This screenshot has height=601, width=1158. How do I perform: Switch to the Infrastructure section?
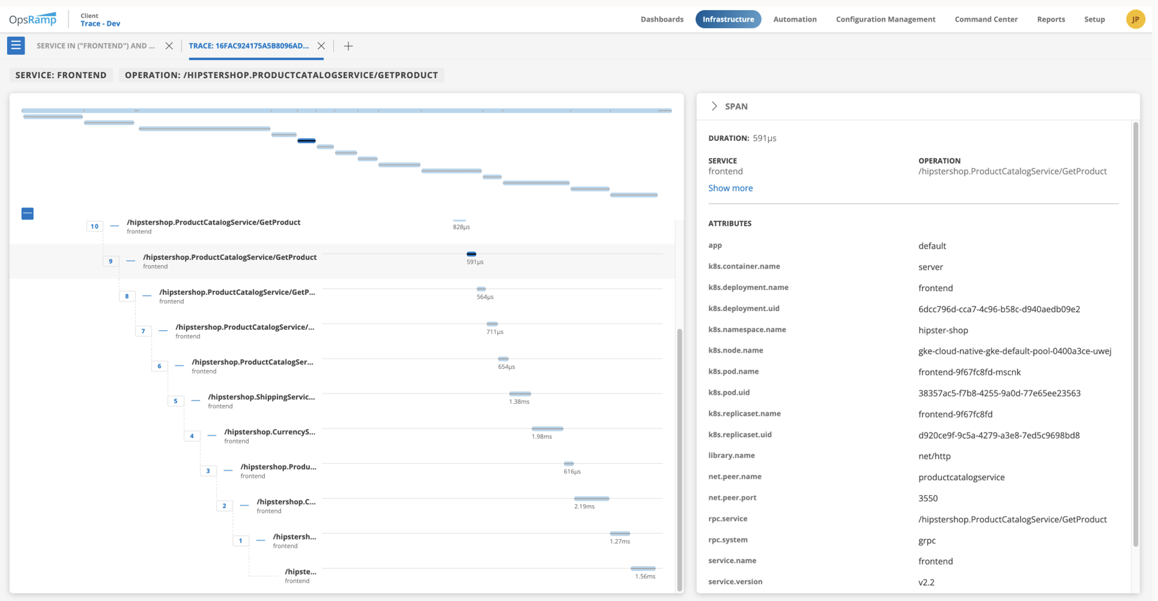point(728,19)
